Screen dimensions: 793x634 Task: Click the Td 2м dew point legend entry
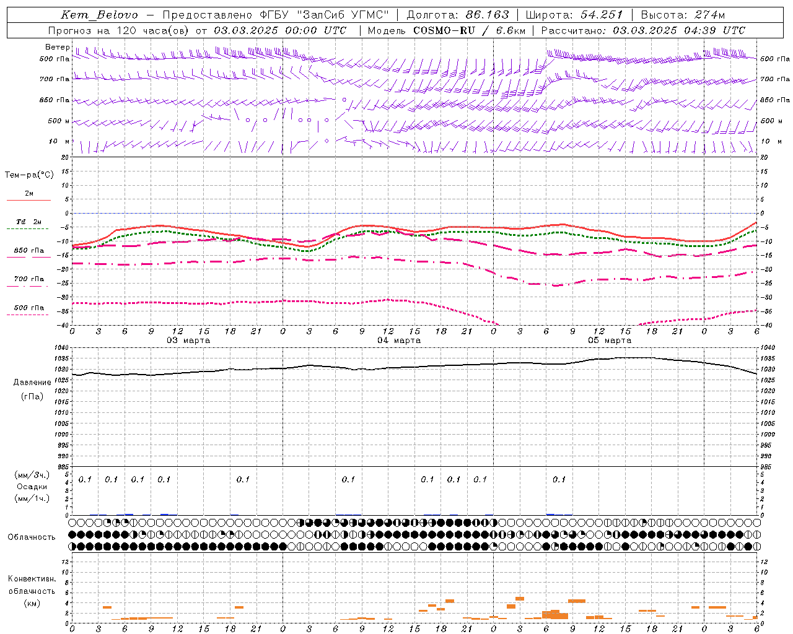pyautogui.click(x=29, y=222)
